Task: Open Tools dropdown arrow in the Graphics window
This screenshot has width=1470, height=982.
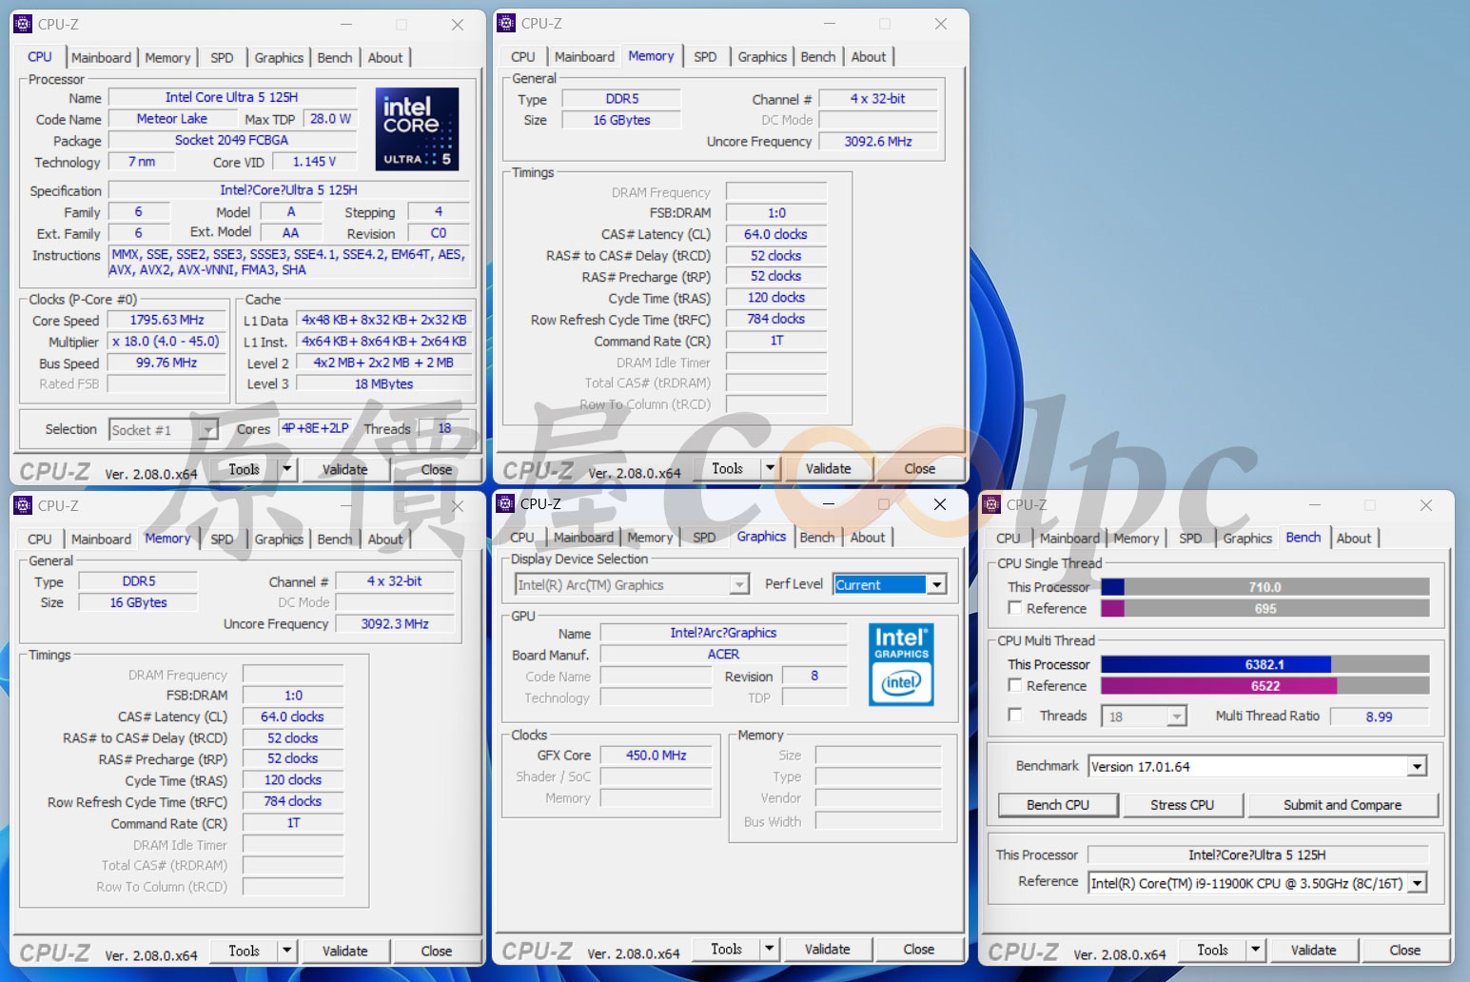Action: 769,949
